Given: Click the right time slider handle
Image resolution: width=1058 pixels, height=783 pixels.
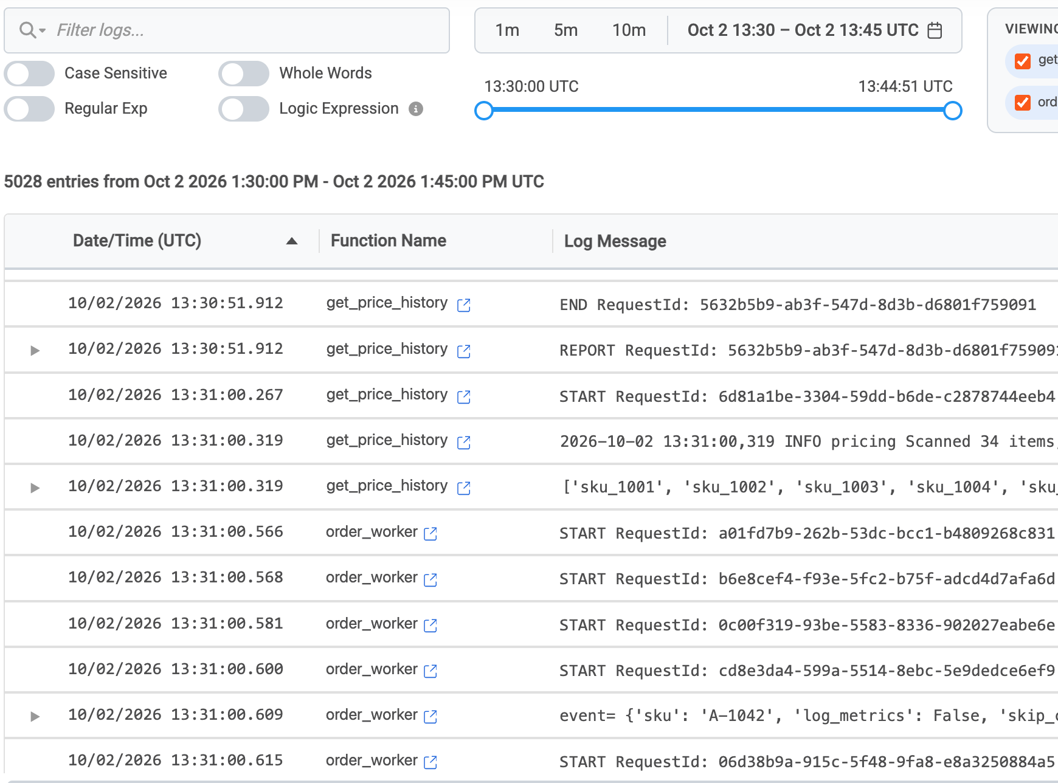Looking at the screenshot, I should 953,111.
